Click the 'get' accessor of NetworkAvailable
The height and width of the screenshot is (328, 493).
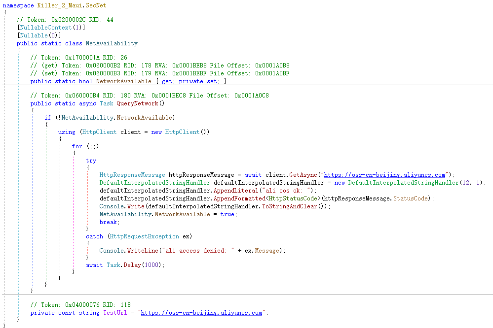point(167,81)
